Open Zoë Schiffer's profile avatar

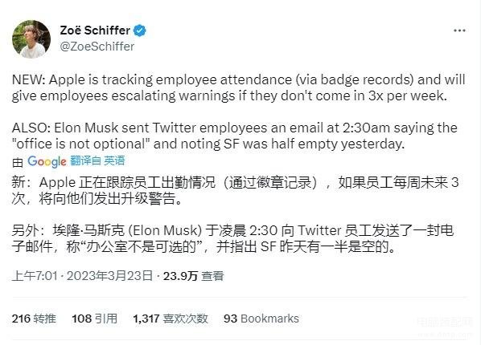[31, 39]
